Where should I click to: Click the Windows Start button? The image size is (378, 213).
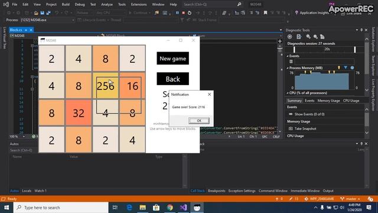click(x=6, y=208)
